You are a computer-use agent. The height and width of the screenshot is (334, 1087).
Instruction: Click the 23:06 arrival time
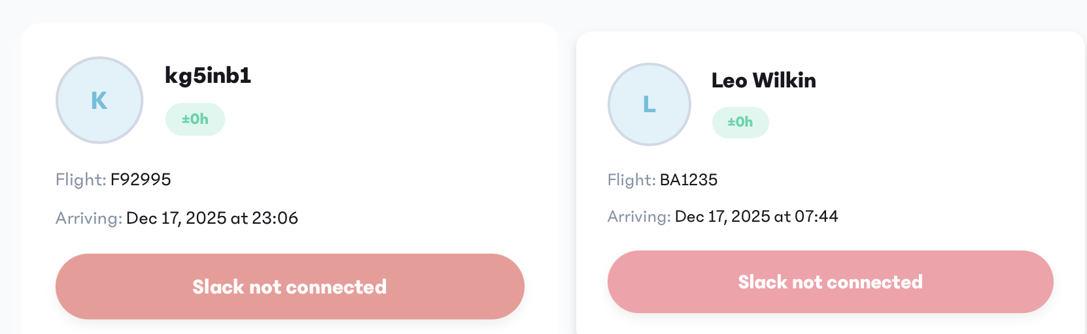275,218
